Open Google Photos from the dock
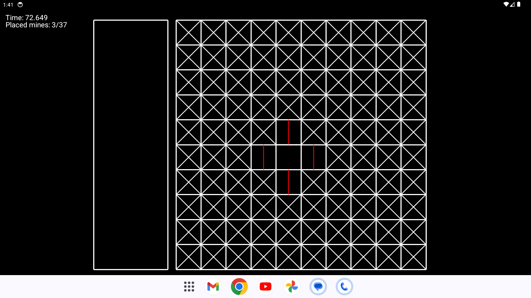 [x=292, y=287]
